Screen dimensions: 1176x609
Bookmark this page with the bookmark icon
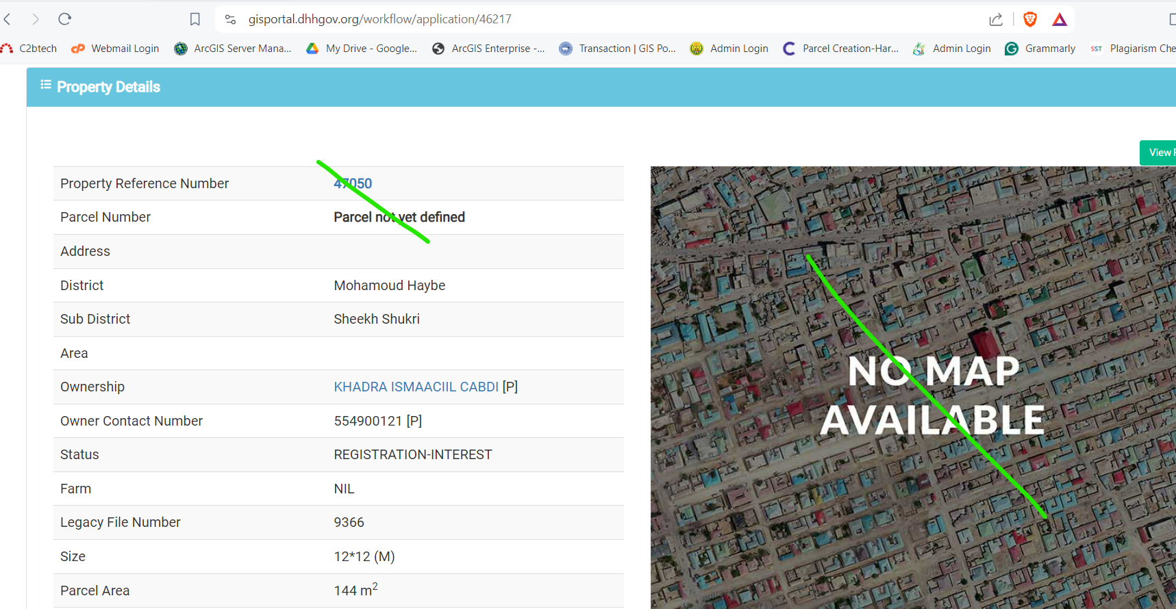click(195, 19)
